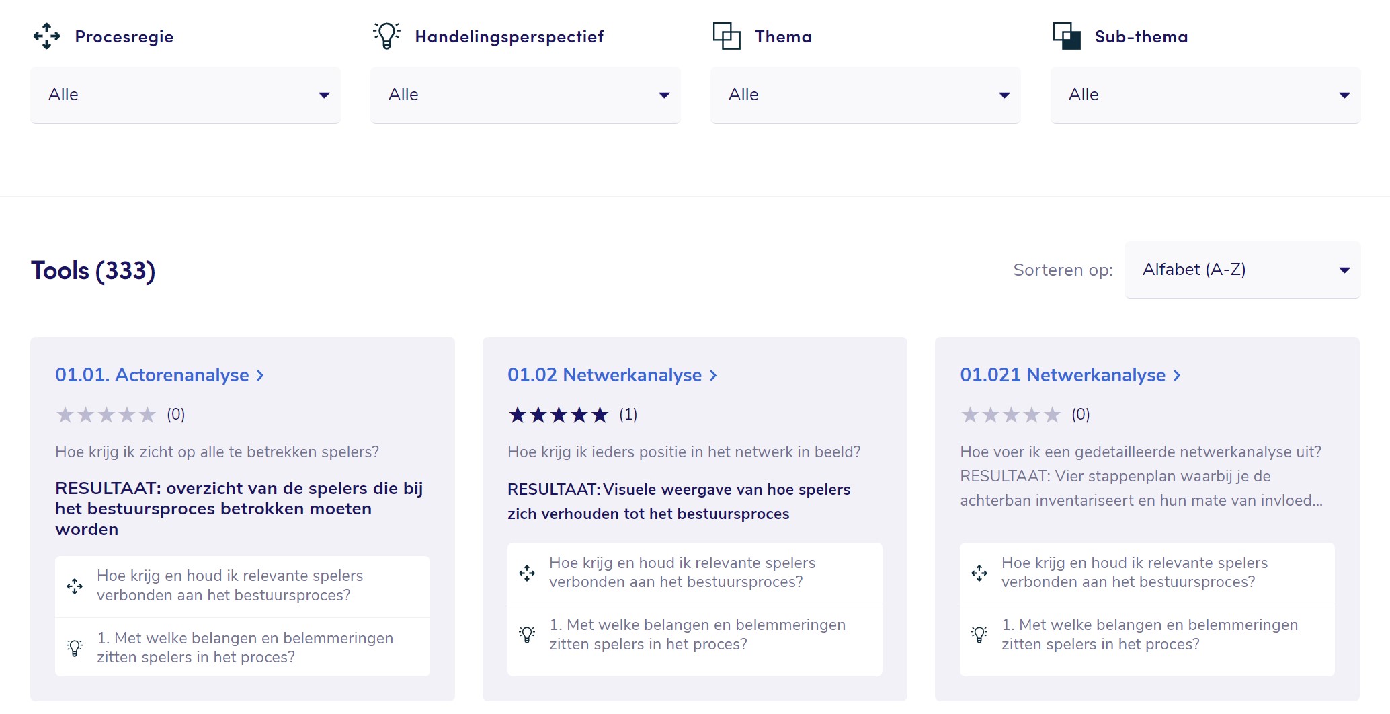Expand the Sub-thema filter dropdown
This screenshot has width=1390, height=714.
tap(1206, 95)
